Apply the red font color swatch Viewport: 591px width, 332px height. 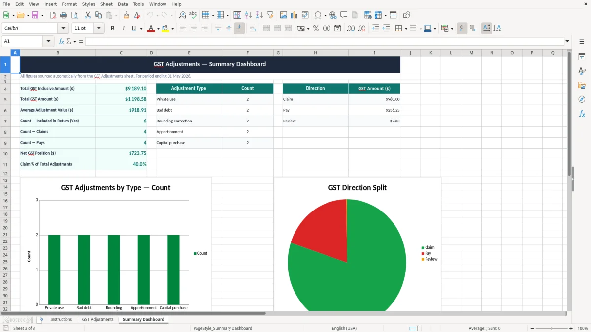point(151,29)
